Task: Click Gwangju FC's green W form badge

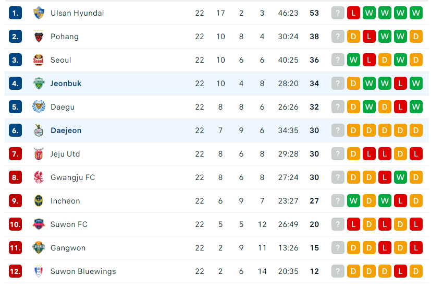Action: tap(400, 177)
